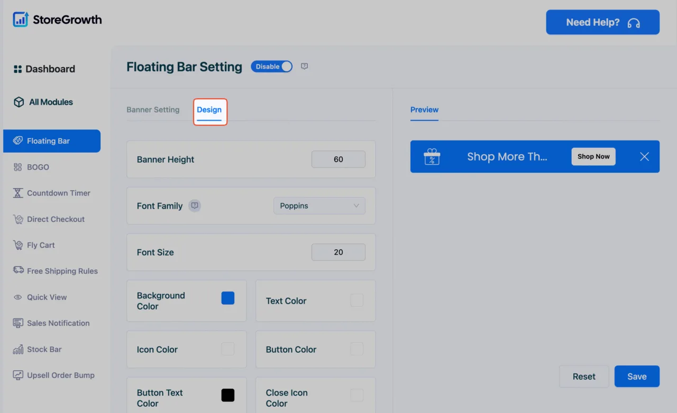This screenshot has width=677, height=413.
Task: Select the Countdown Timer hourglass icon
Action: tap(18, 193)
